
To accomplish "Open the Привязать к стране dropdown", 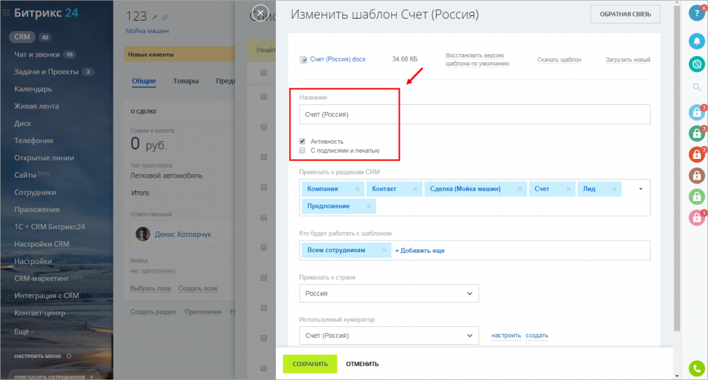I will 389,293.
